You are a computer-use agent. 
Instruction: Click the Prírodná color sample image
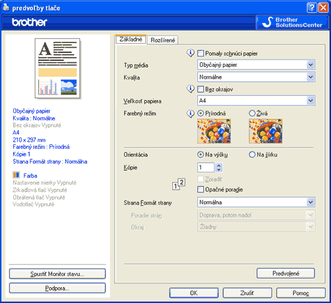[214, 131]
